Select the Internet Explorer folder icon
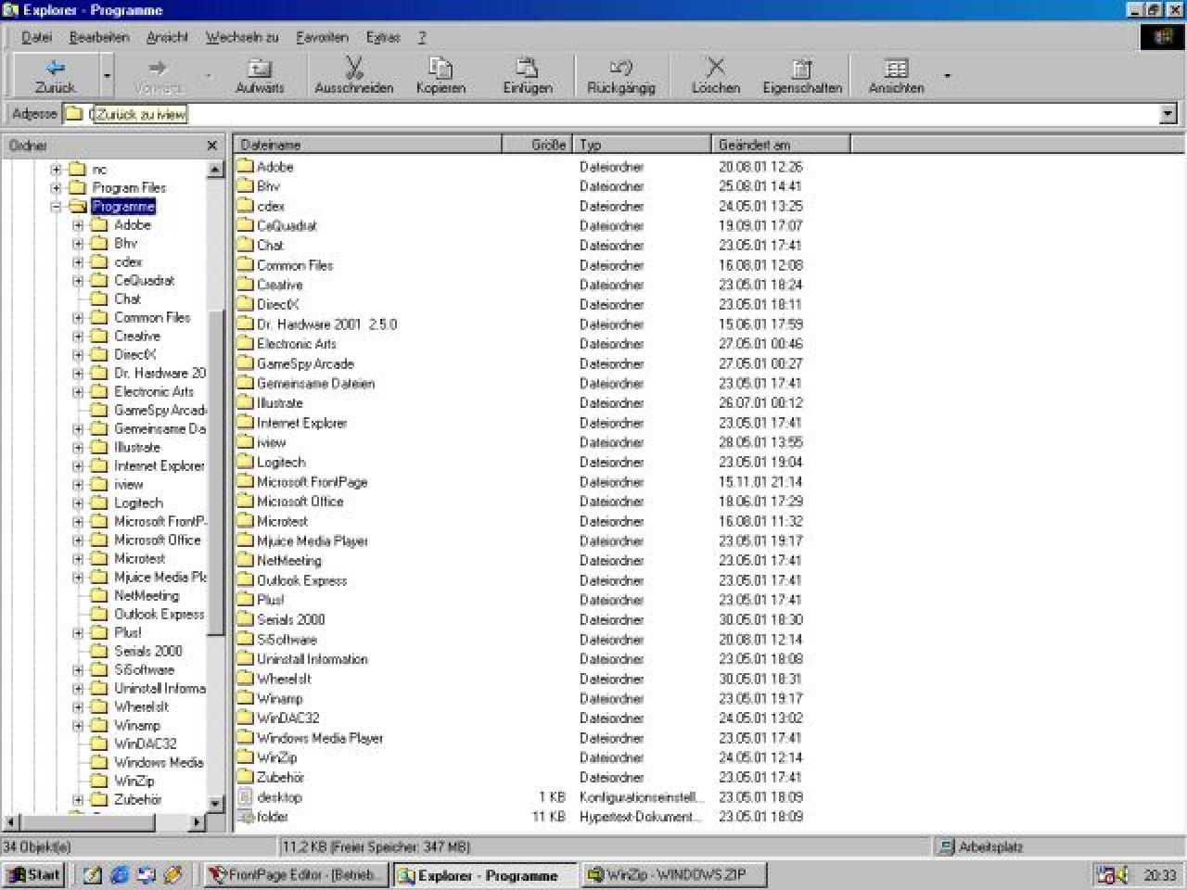 click(x=245, y=423)
